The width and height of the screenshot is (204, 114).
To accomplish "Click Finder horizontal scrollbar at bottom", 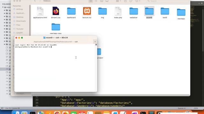I will [x=111, y=95].
